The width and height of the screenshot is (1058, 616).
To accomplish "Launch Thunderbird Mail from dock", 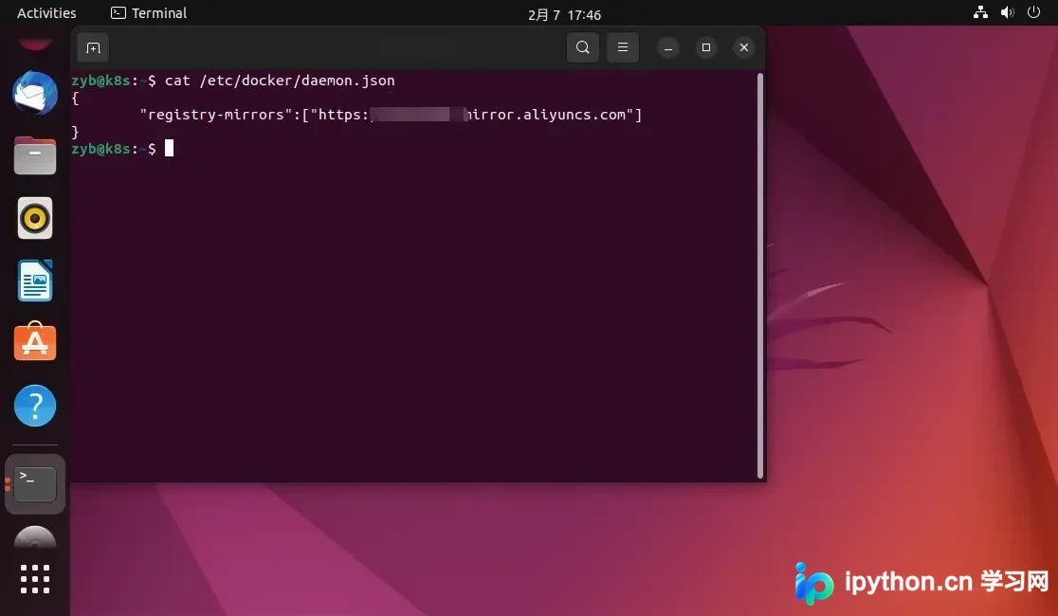I will (35, 93).
